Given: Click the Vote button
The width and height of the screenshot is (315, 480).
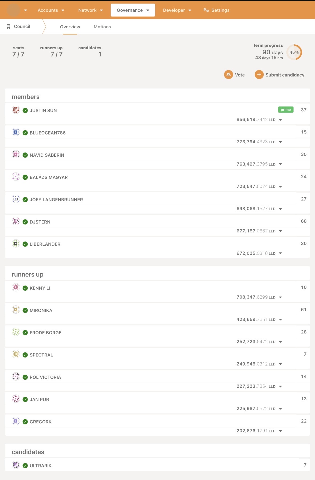Looking at the screenshot, I should [x=235, y=75].
